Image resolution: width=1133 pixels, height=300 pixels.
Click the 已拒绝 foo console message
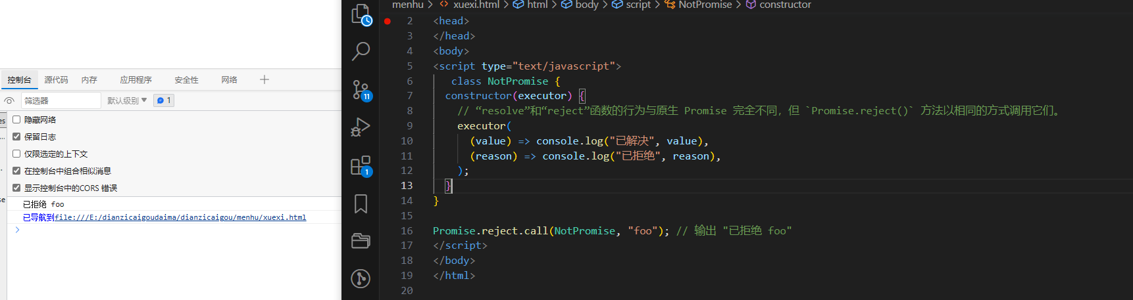click(43, 204)
